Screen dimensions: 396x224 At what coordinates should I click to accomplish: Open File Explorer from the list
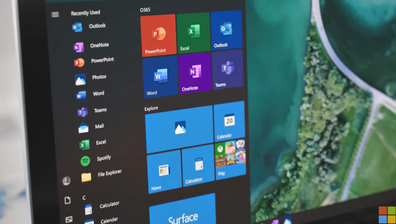(102, 175)
